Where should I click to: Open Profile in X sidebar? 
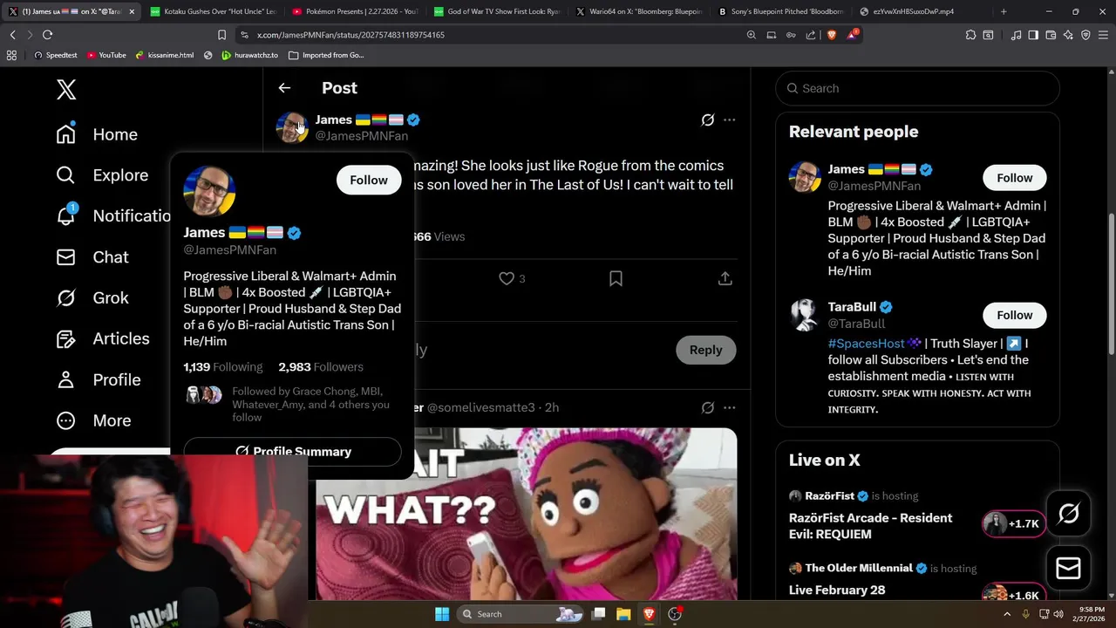tap(98, 379)
